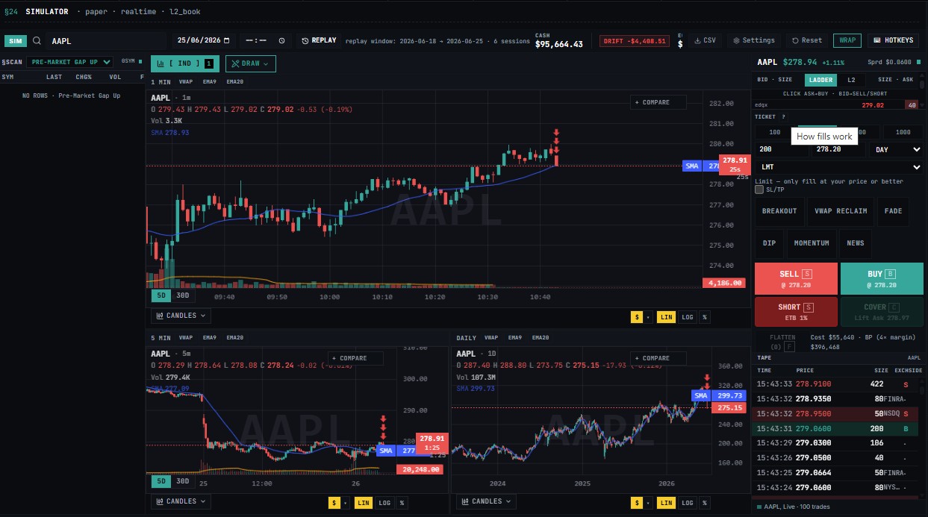Expand the PRE-MARKET GAP UP scan dropdown
Screen dimensions: 928x517
pos(71,62)
